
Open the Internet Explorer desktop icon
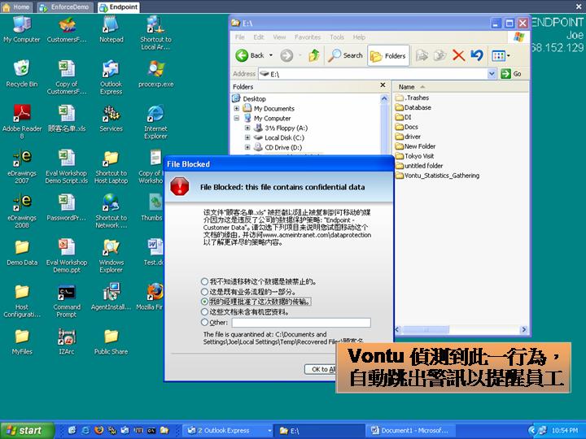155,122
